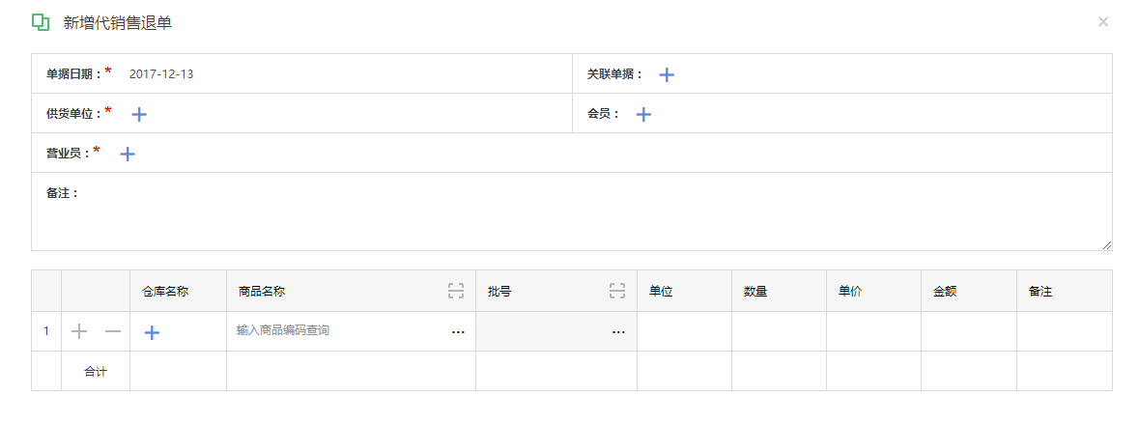Open batch lookup ellipsis in 批号 cell
Image resolution: width=1139 pixels, height=424 pixels.
618,332
